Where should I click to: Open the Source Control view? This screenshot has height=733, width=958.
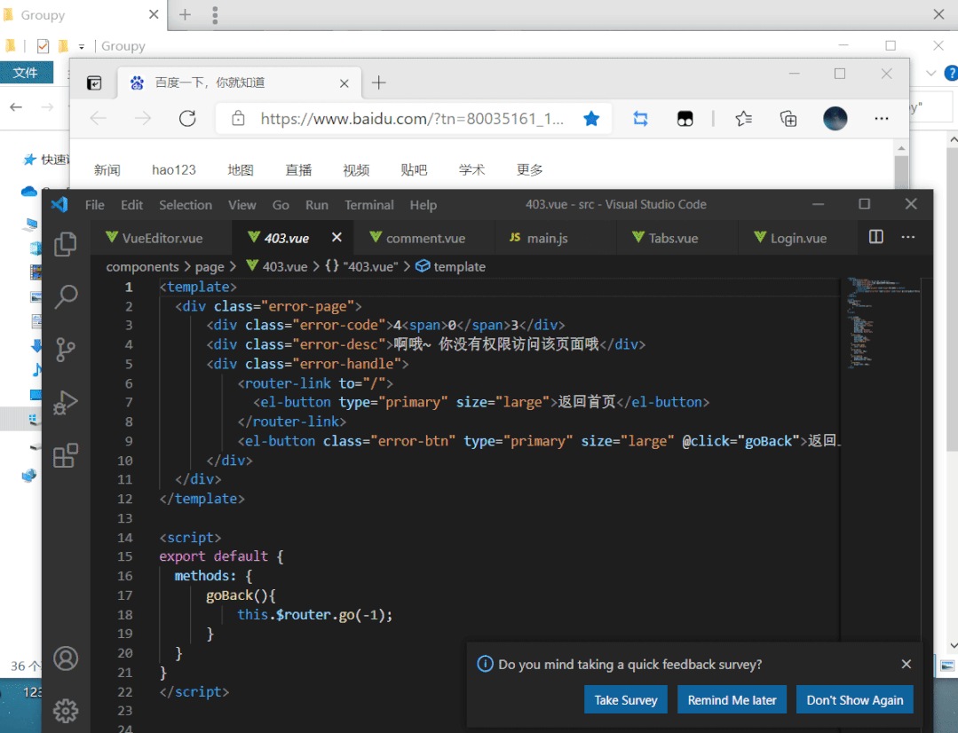[66, 350]
